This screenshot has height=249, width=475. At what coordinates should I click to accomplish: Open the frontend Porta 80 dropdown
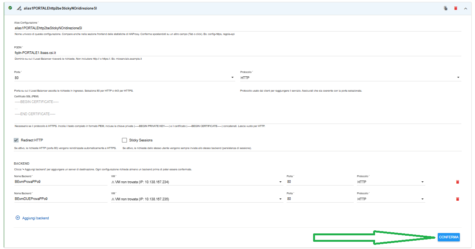click(124, 78)
